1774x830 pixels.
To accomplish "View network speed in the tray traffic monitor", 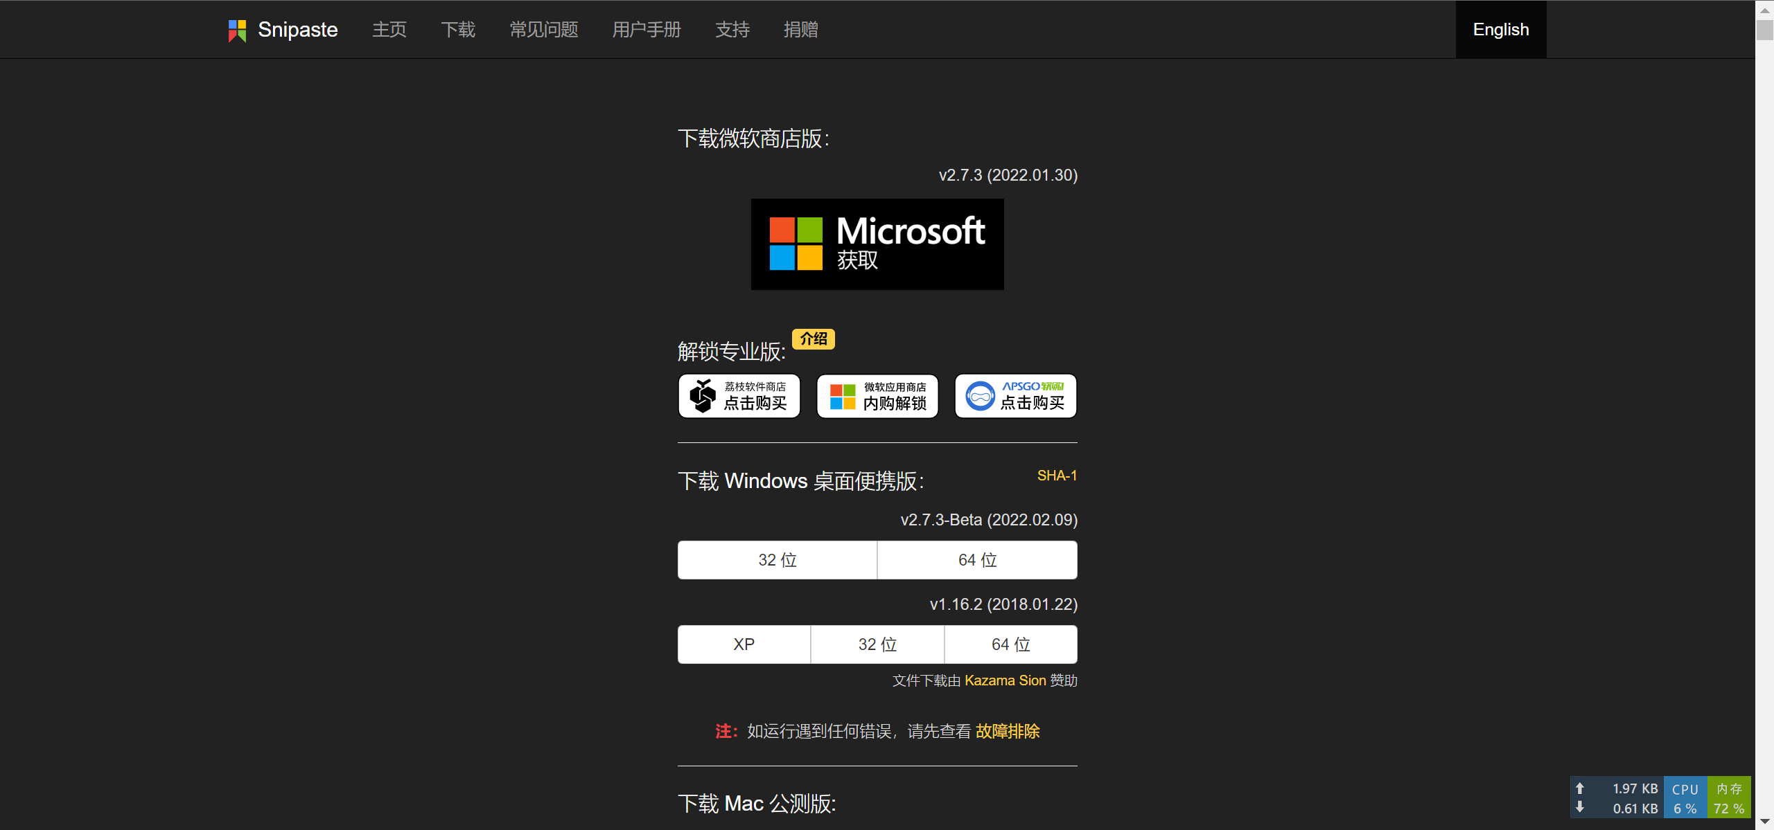I will 1622,797.
